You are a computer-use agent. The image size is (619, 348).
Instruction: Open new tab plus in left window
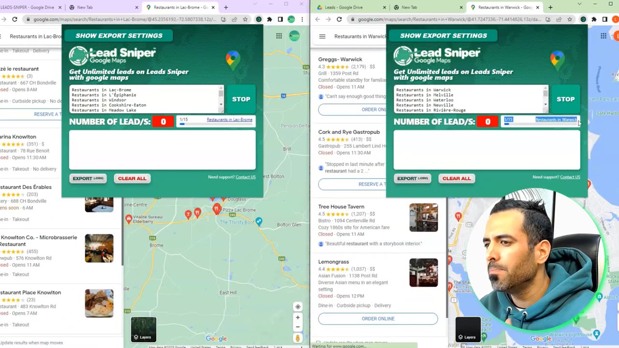(226, 7)
